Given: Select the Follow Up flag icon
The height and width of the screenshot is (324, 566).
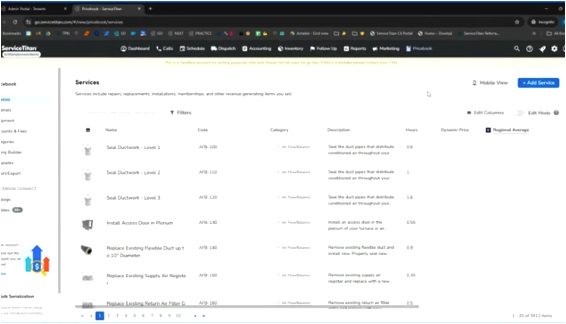Looking at the screenshot, I should [x=312, y=48].
